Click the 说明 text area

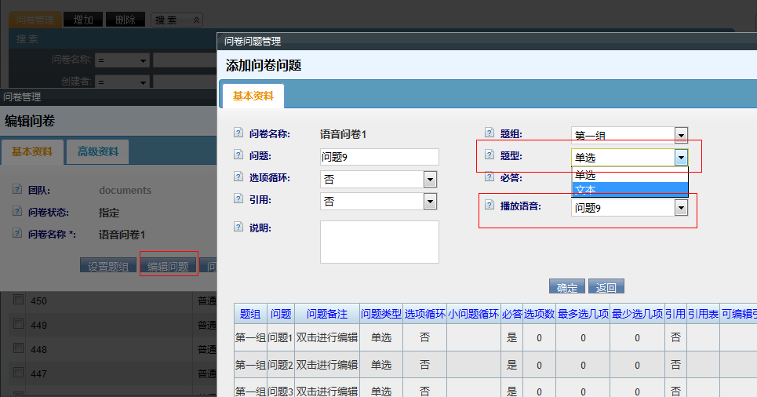coord(379,242)
